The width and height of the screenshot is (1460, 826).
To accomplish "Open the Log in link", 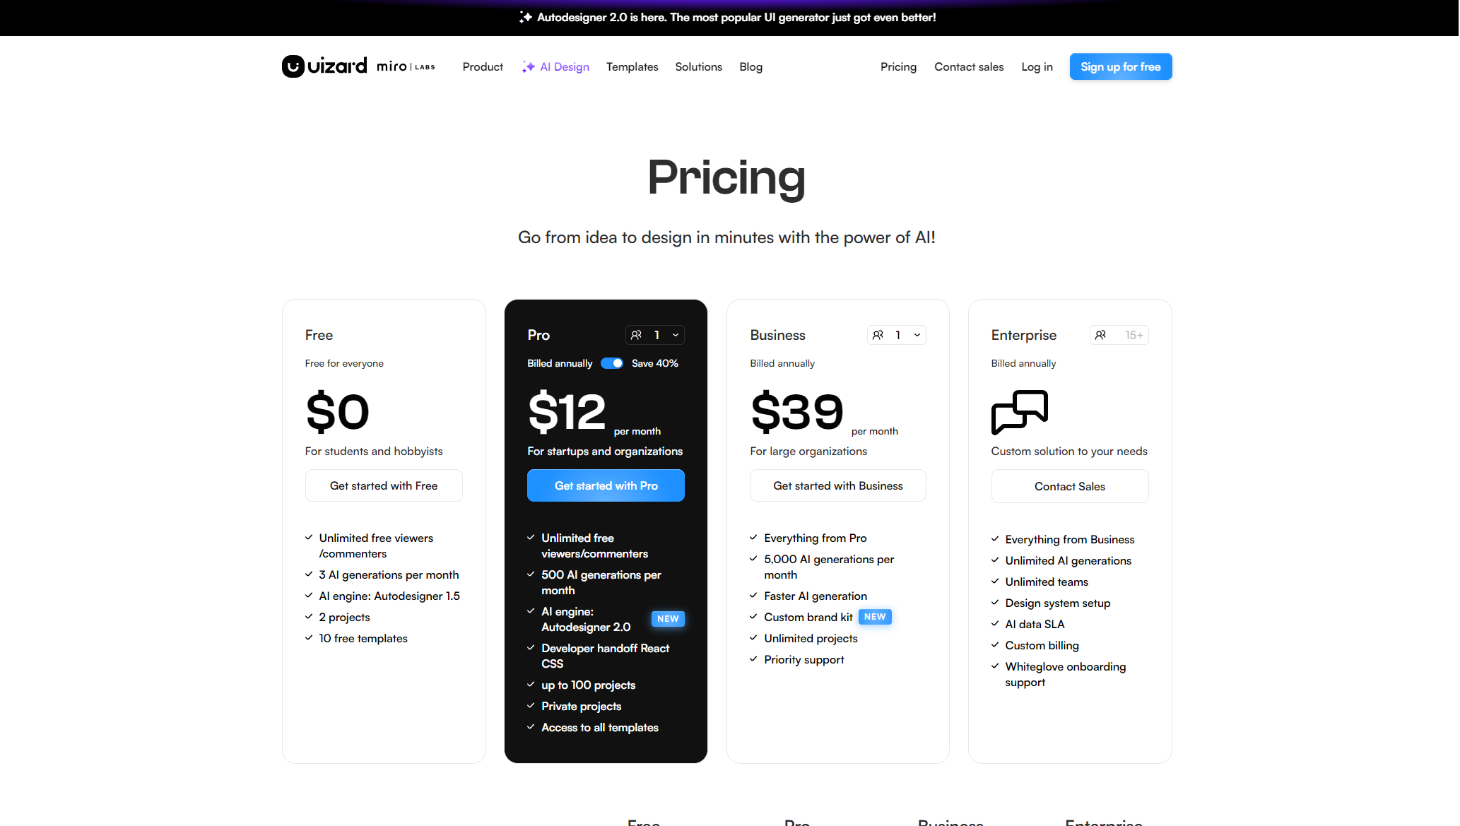I will pyautogui.click(x=1037, y=66).
